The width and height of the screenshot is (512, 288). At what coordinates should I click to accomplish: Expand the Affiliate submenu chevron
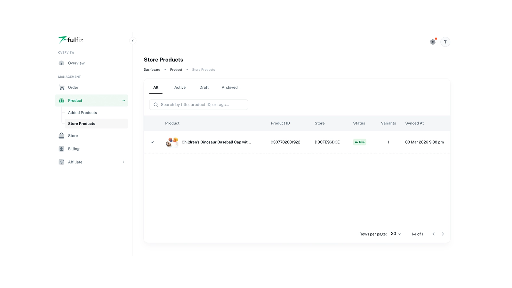click(124, 162)
